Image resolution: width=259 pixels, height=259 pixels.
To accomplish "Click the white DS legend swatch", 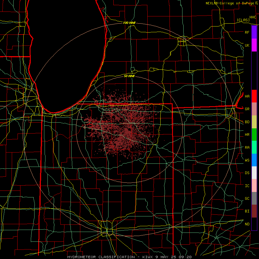I will click(254, 173).
